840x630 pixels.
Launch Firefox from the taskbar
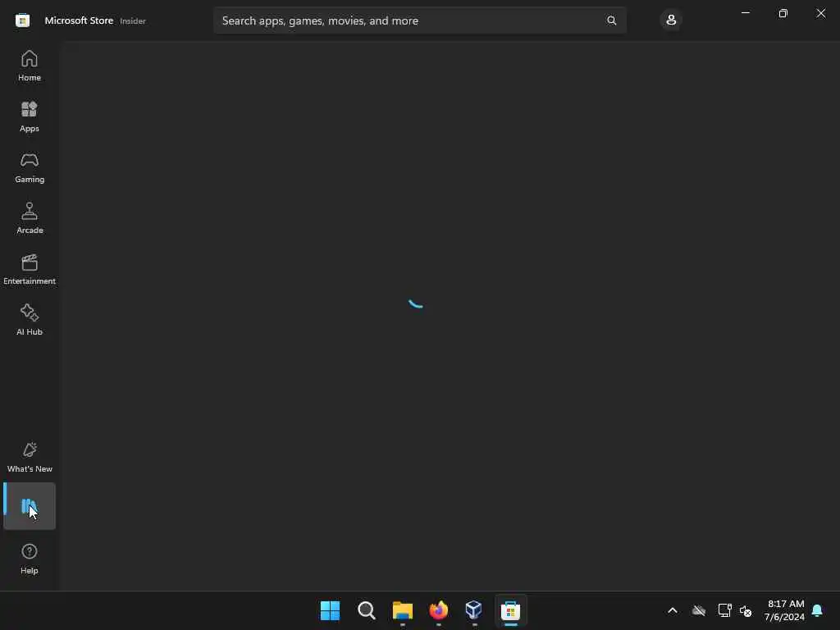point(439,610)
